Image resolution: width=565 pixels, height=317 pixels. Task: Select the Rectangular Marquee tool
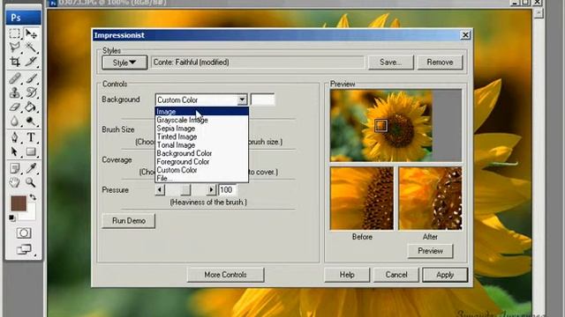click(14, 33)
